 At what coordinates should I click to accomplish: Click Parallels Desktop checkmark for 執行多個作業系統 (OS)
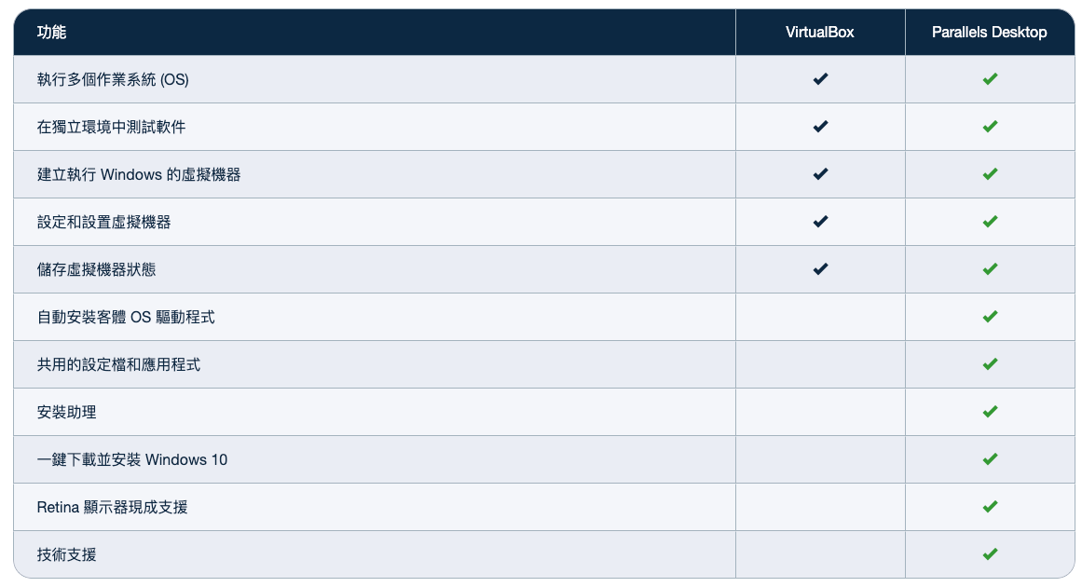[990, 79]
